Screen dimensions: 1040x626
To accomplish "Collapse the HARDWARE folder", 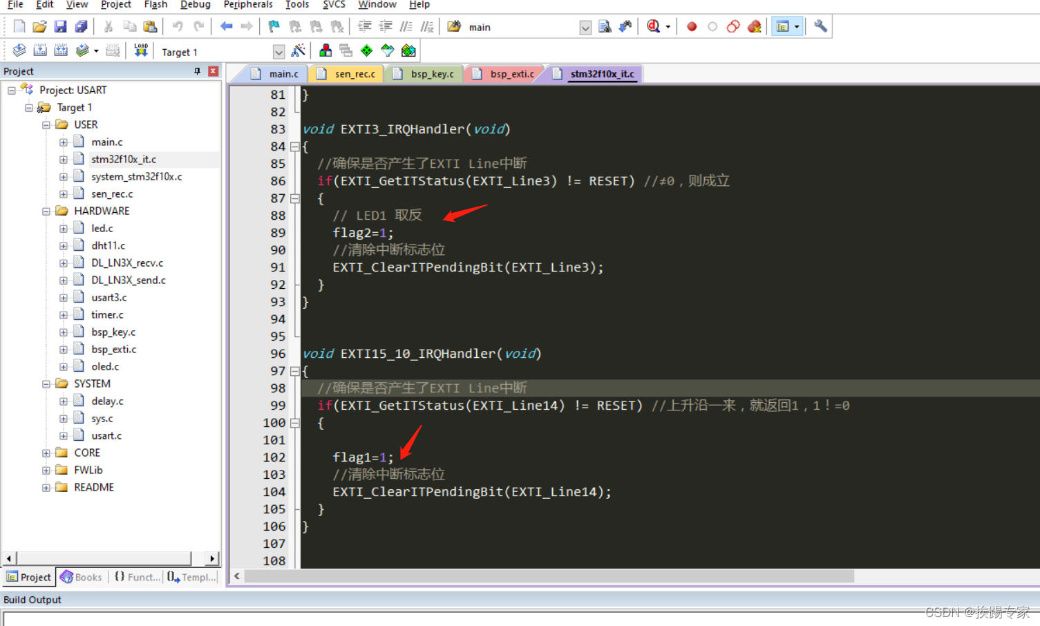I will [x=46, y=211].
